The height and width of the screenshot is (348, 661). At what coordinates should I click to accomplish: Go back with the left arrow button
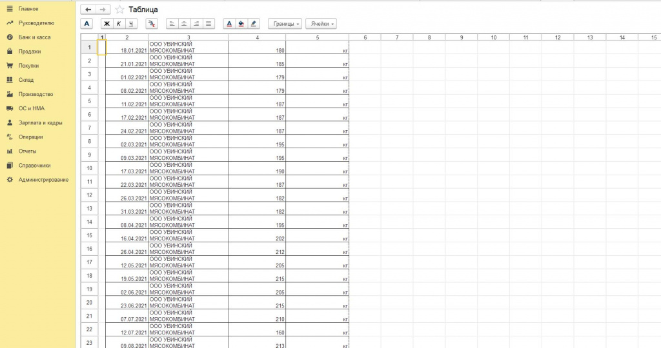[88, 10]
